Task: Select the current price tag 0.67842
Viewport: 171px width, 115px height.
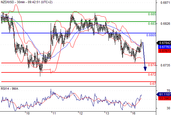Action: (164, 43)
